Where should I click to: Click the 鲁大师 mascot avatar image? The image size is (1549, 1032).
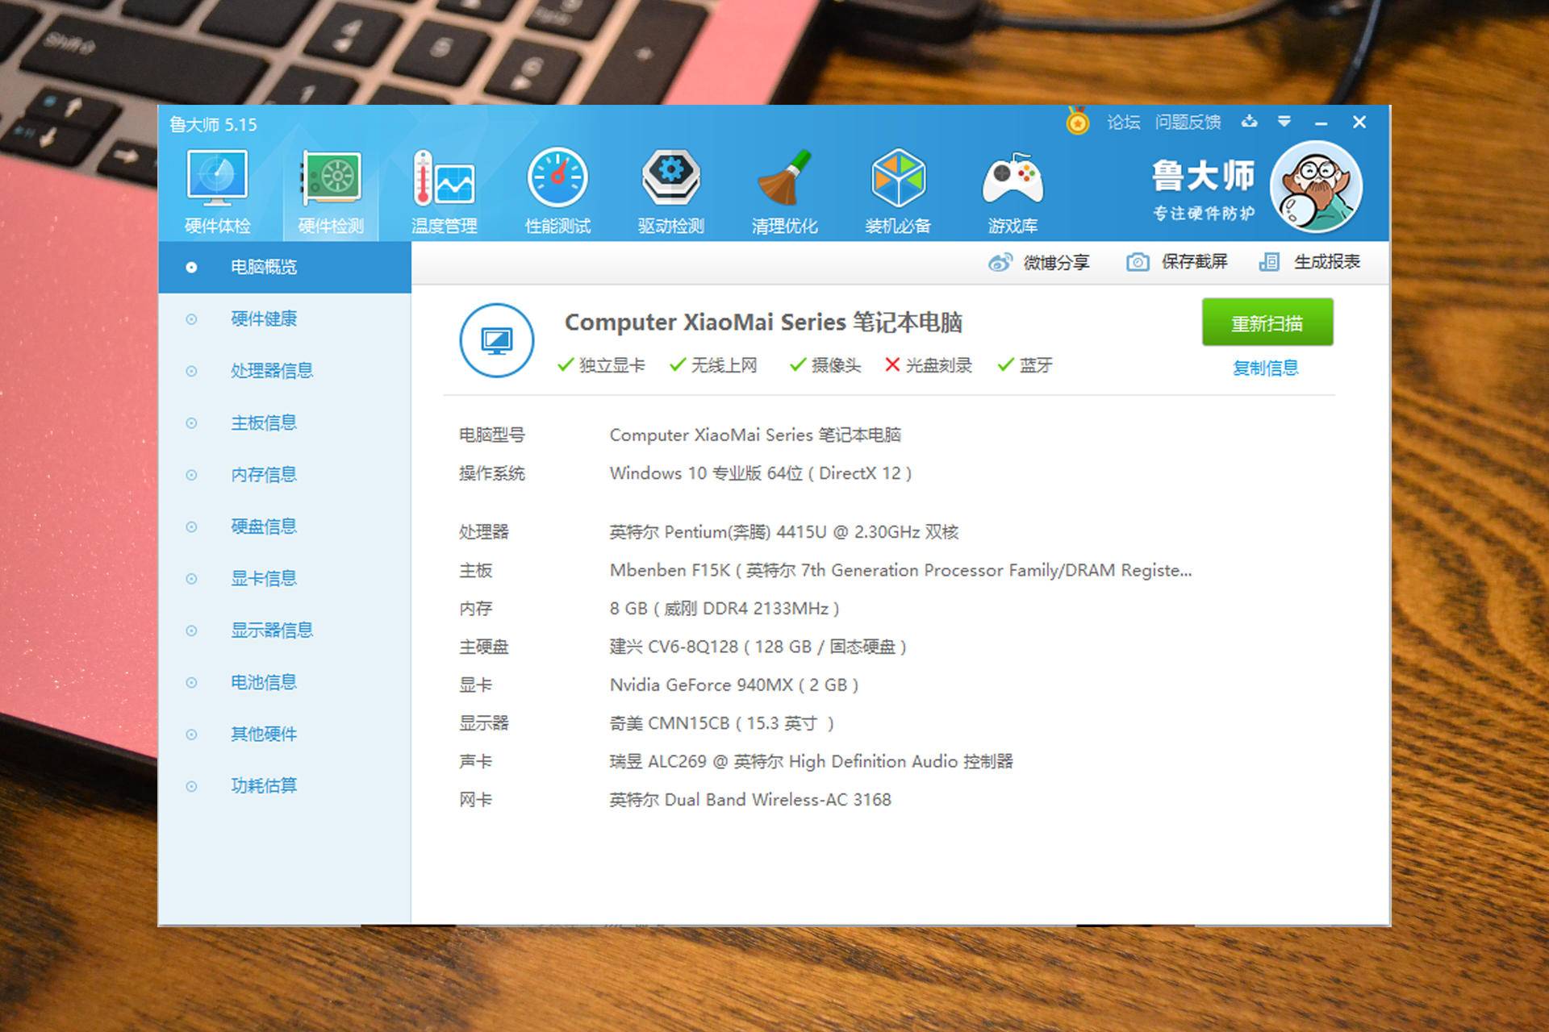pyautogui.click(x=1316, y=187)
